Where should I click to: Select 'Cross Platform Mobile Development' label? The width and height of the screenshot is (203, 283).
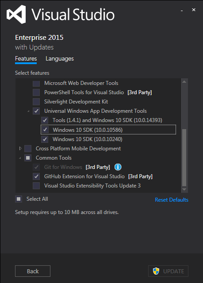[78, 149]
